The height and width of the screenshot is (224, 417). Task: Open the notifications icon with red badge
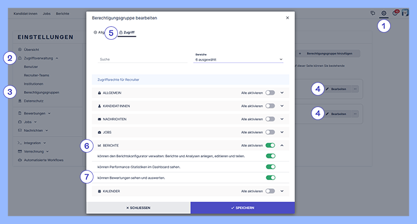(396, 12)
